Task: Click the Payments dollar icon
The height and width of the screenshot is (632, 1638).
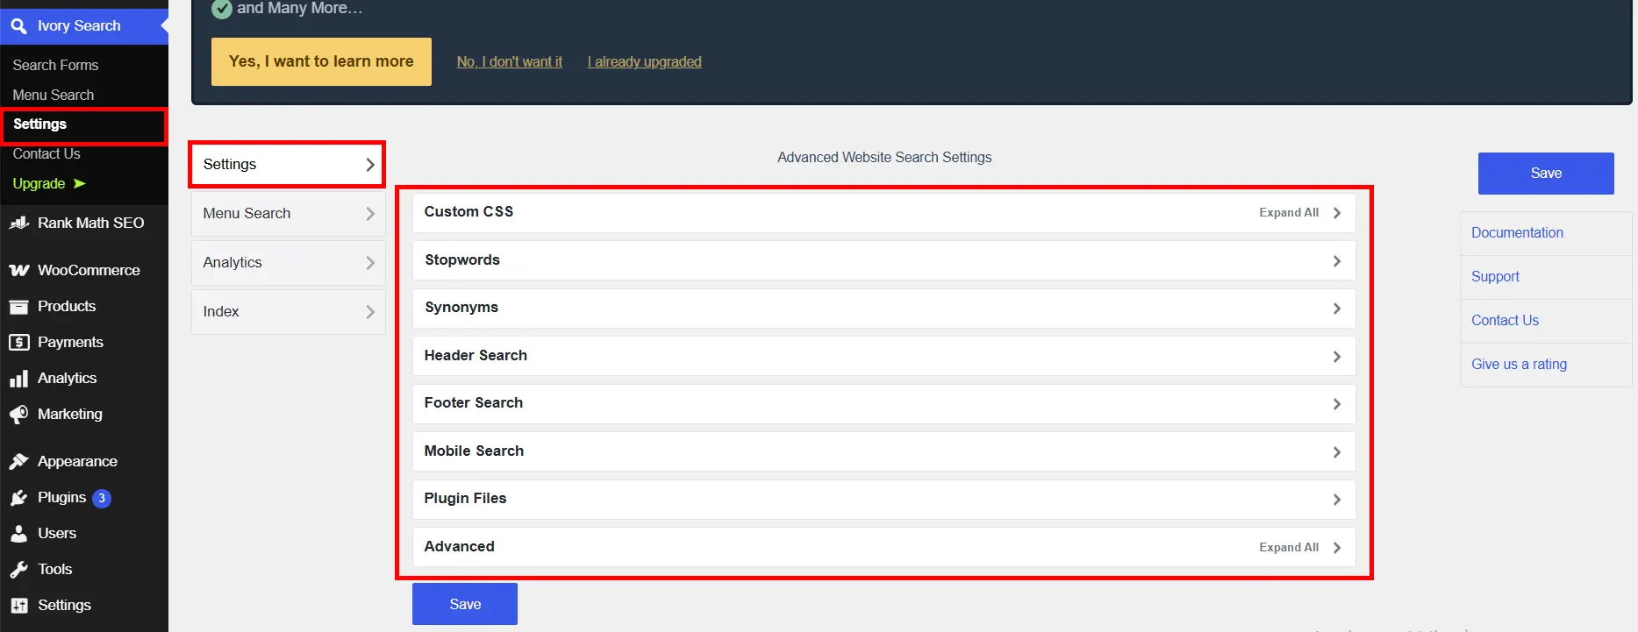Action: (x=18, y=343)
